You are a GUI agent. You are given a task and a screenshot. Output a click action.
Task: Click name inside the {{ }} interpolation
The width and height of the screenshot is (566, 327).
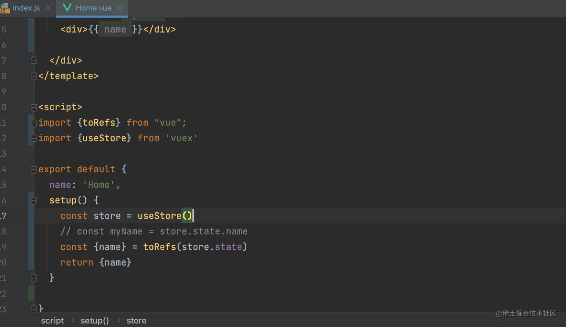115,29
